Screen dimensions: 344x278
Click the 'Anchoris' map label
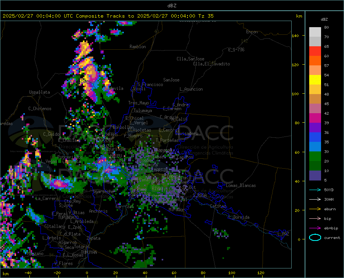point(98,211)
